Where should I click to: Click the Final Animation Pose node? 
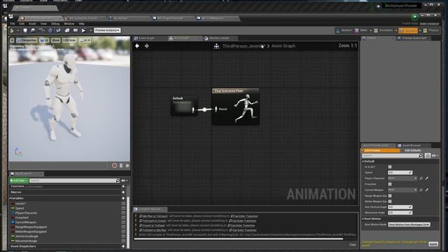point(236,106)
